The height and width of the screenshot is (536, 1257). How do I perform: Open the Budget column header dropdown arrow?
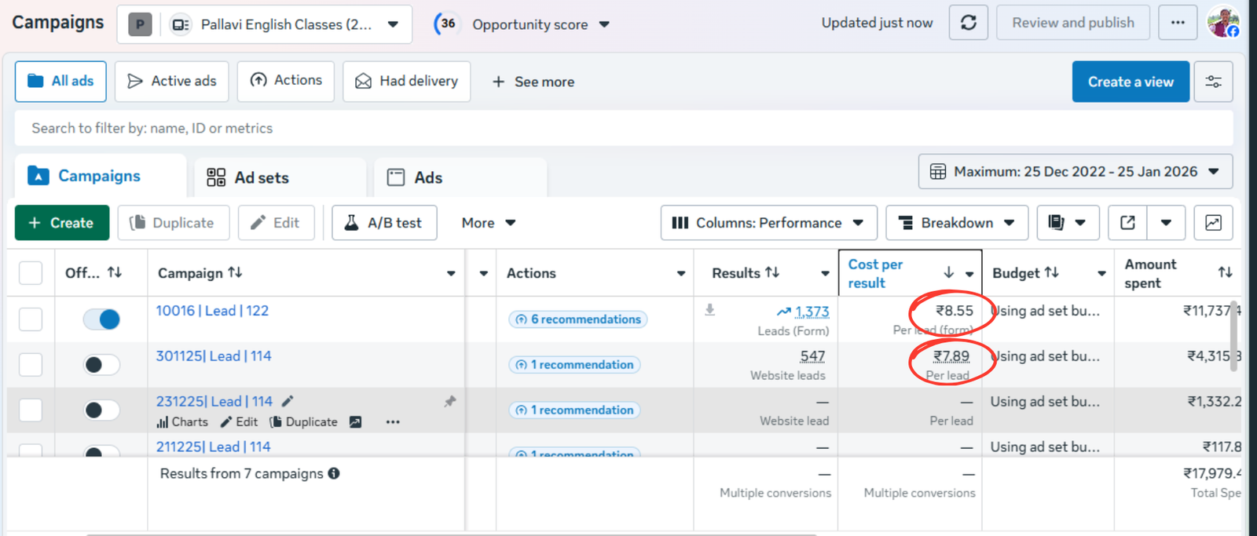1101,273
